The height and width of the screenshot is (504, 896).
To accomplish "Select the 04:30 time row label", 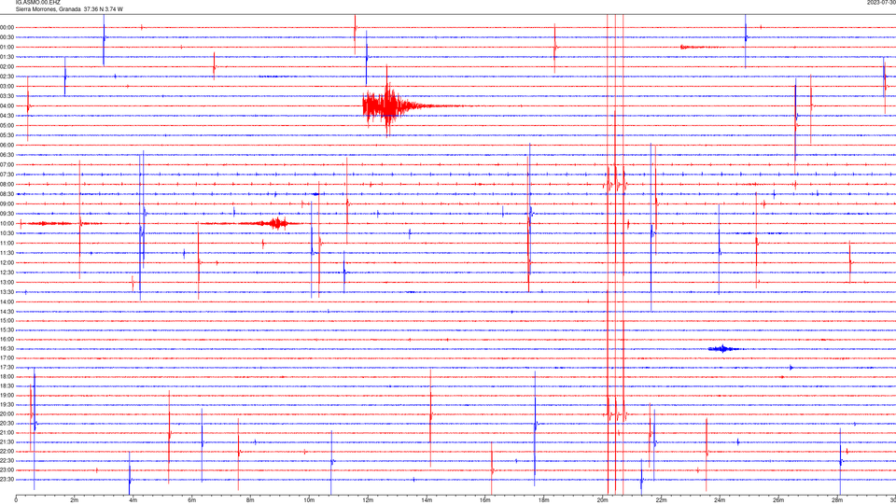I will 7,116.
